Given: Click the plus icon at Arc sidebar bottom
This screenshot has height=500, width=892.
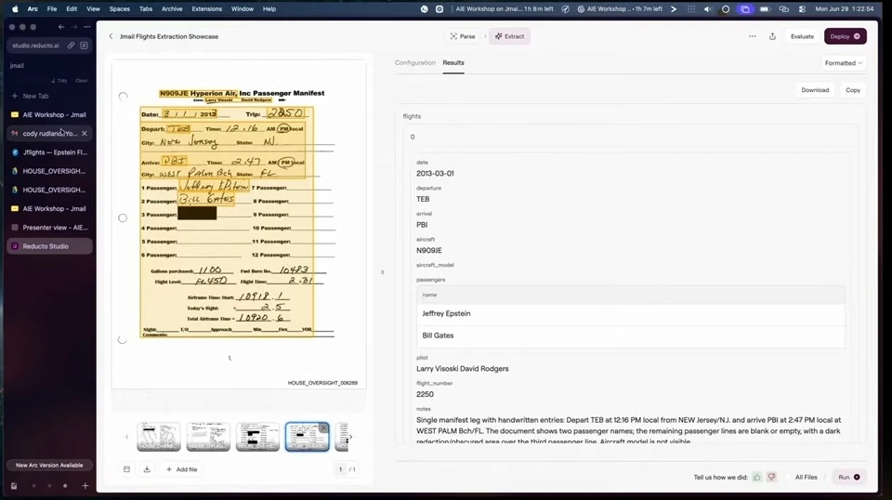Looking at the screenshot, I should (x=85, y=486).
